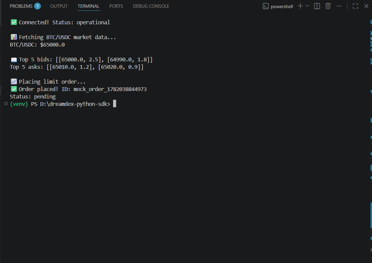Click the 'Status: pending' line
372x263 pixels.
point(33,97)
